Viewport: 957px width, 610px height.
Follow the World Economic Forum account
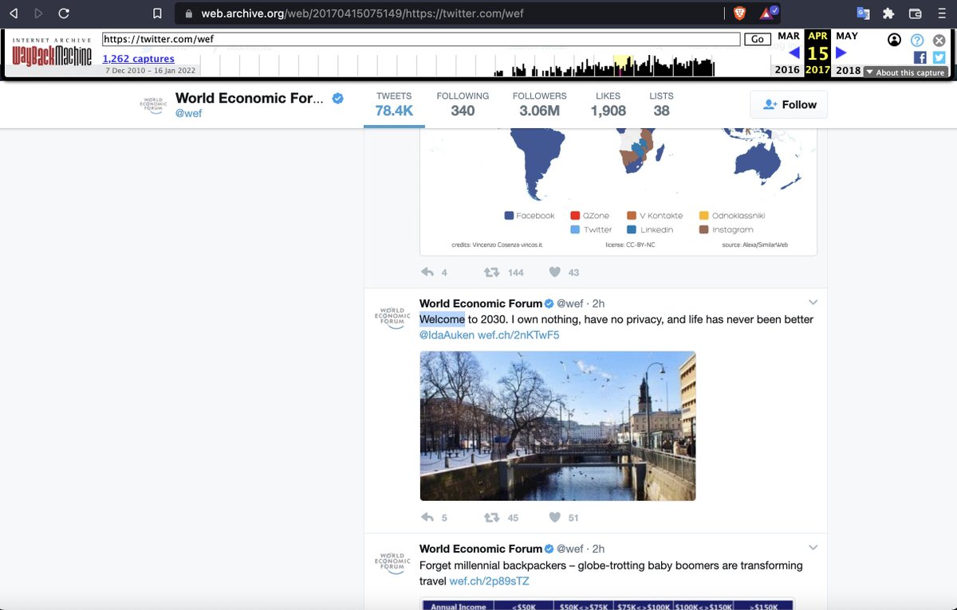(789, 104)
